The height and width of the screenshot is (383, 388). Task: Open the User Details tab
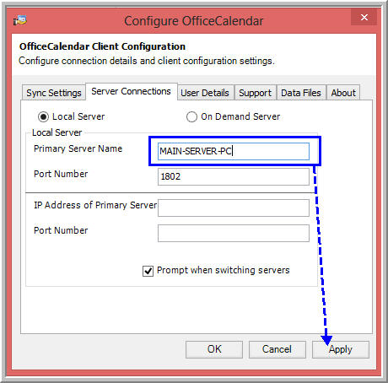click(x=205, y=93)
